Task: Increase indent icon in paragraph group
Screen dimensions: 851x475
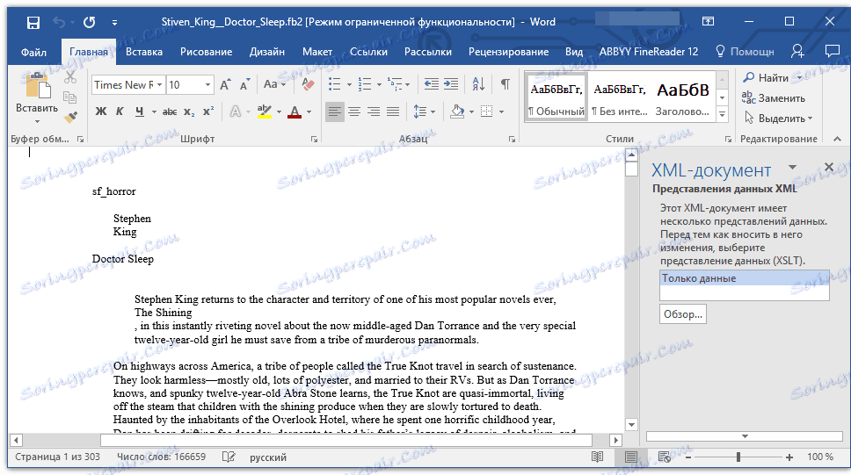Action: tap(451, 84)
